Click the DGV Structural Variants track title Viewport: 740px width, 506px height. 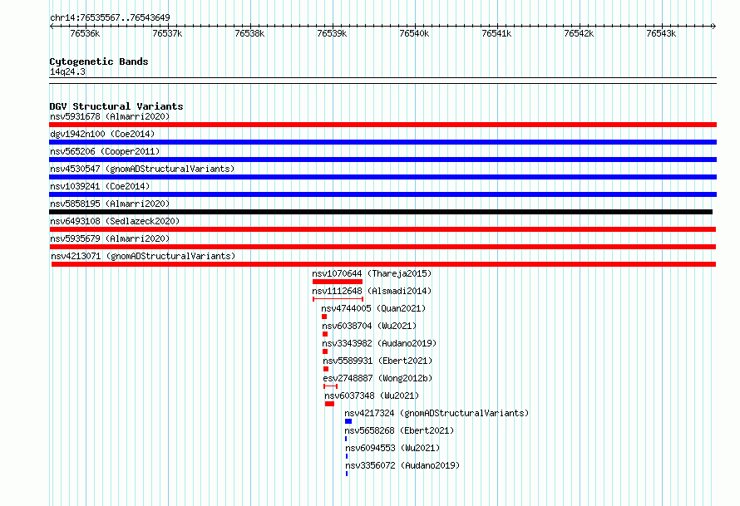pos(116,106)
